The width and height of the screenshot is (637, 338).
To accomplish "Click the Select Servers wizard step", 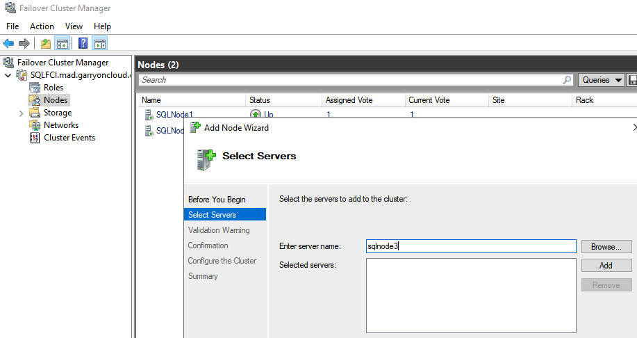I will pyautogui.click(x=225, y=214).
